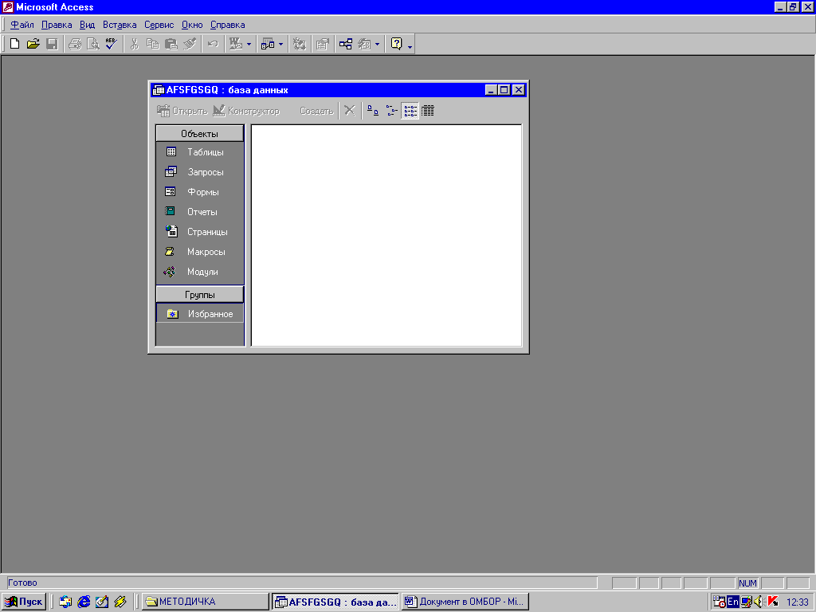
Task: Open the Analyze dropdown arrow
Action: (x=280, y=45)
